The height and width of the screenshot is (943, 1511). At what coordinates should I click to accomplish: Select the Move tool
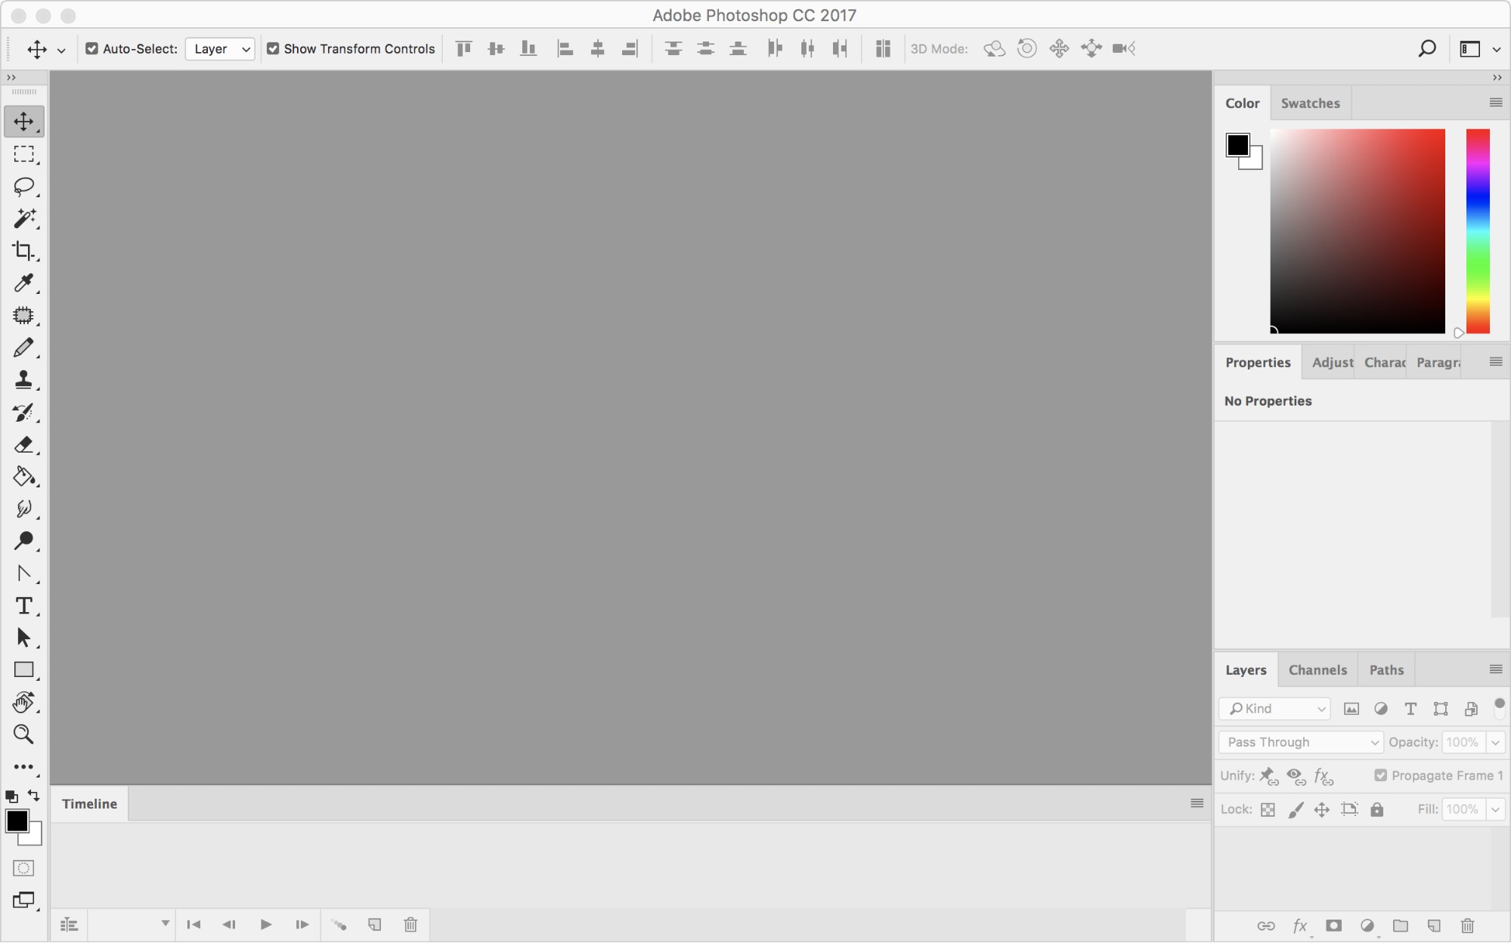23,121
